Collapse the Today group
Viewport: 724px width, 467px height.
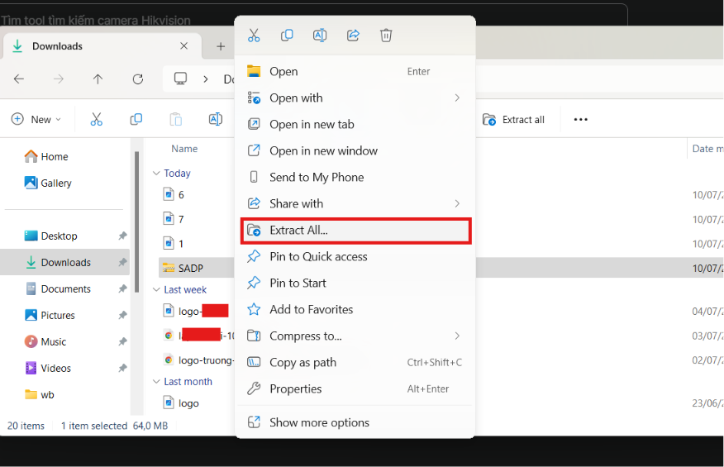(156, 174)
